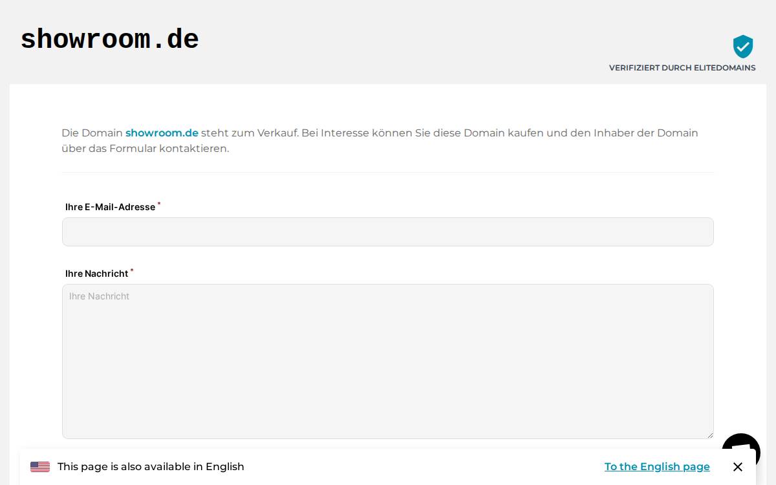The width and height of the screenshot is (776, 485).
Task: Click the US flag icon in banner
Action: 40,467
